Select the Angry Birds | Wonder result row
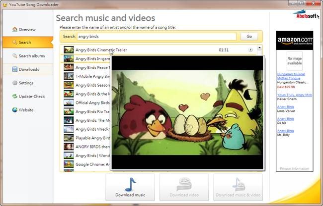This screenshot has height=206, width=323. (85, 155)
